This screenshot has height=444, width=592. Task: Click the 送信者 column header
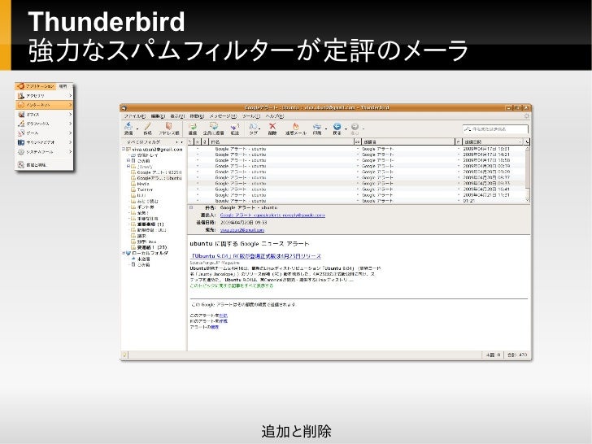408,141
